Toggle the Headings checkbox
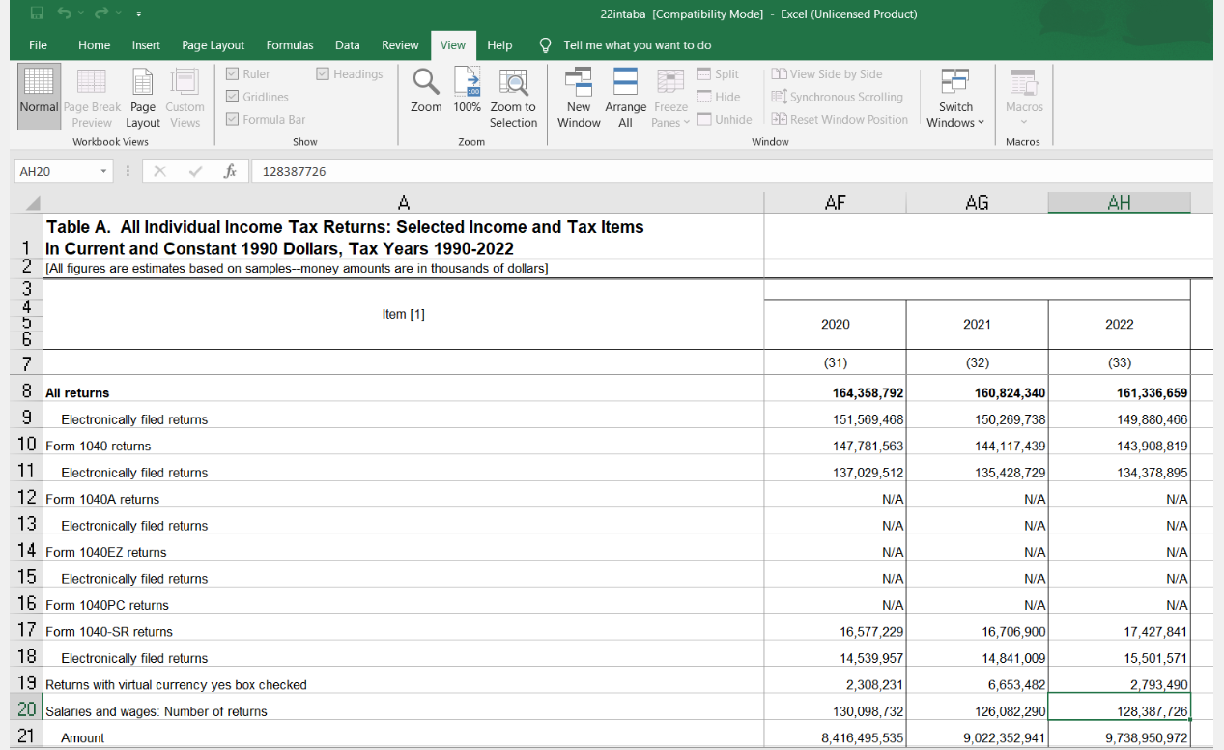Screen dimensions: 1224x750 coord(324,74)
